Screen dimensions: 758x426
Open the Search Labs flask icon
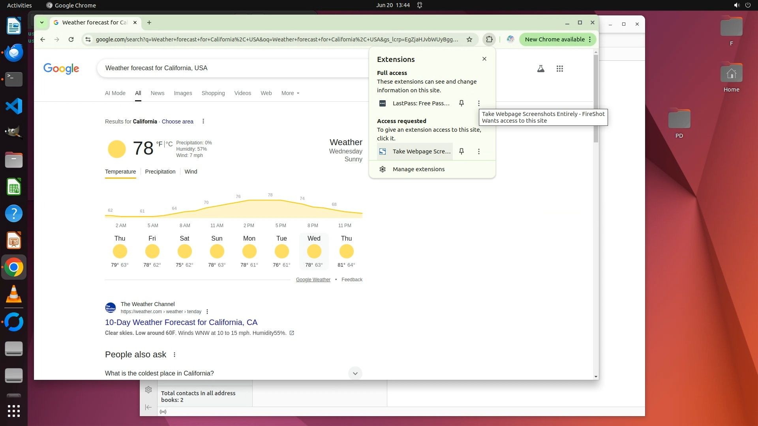coord(541,69)
